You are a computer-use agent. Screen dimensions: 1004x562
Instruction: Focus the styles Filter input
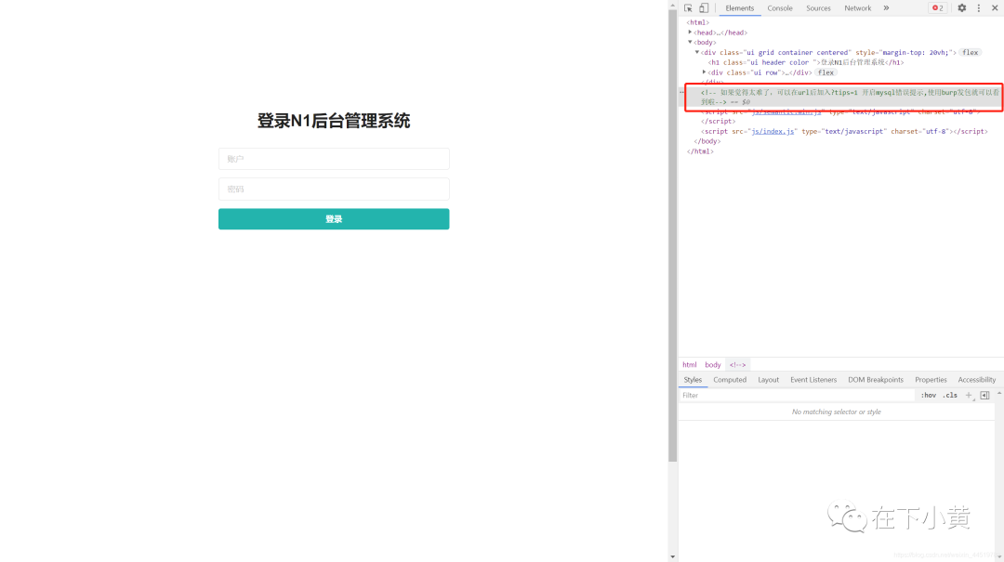coord(797,396)
